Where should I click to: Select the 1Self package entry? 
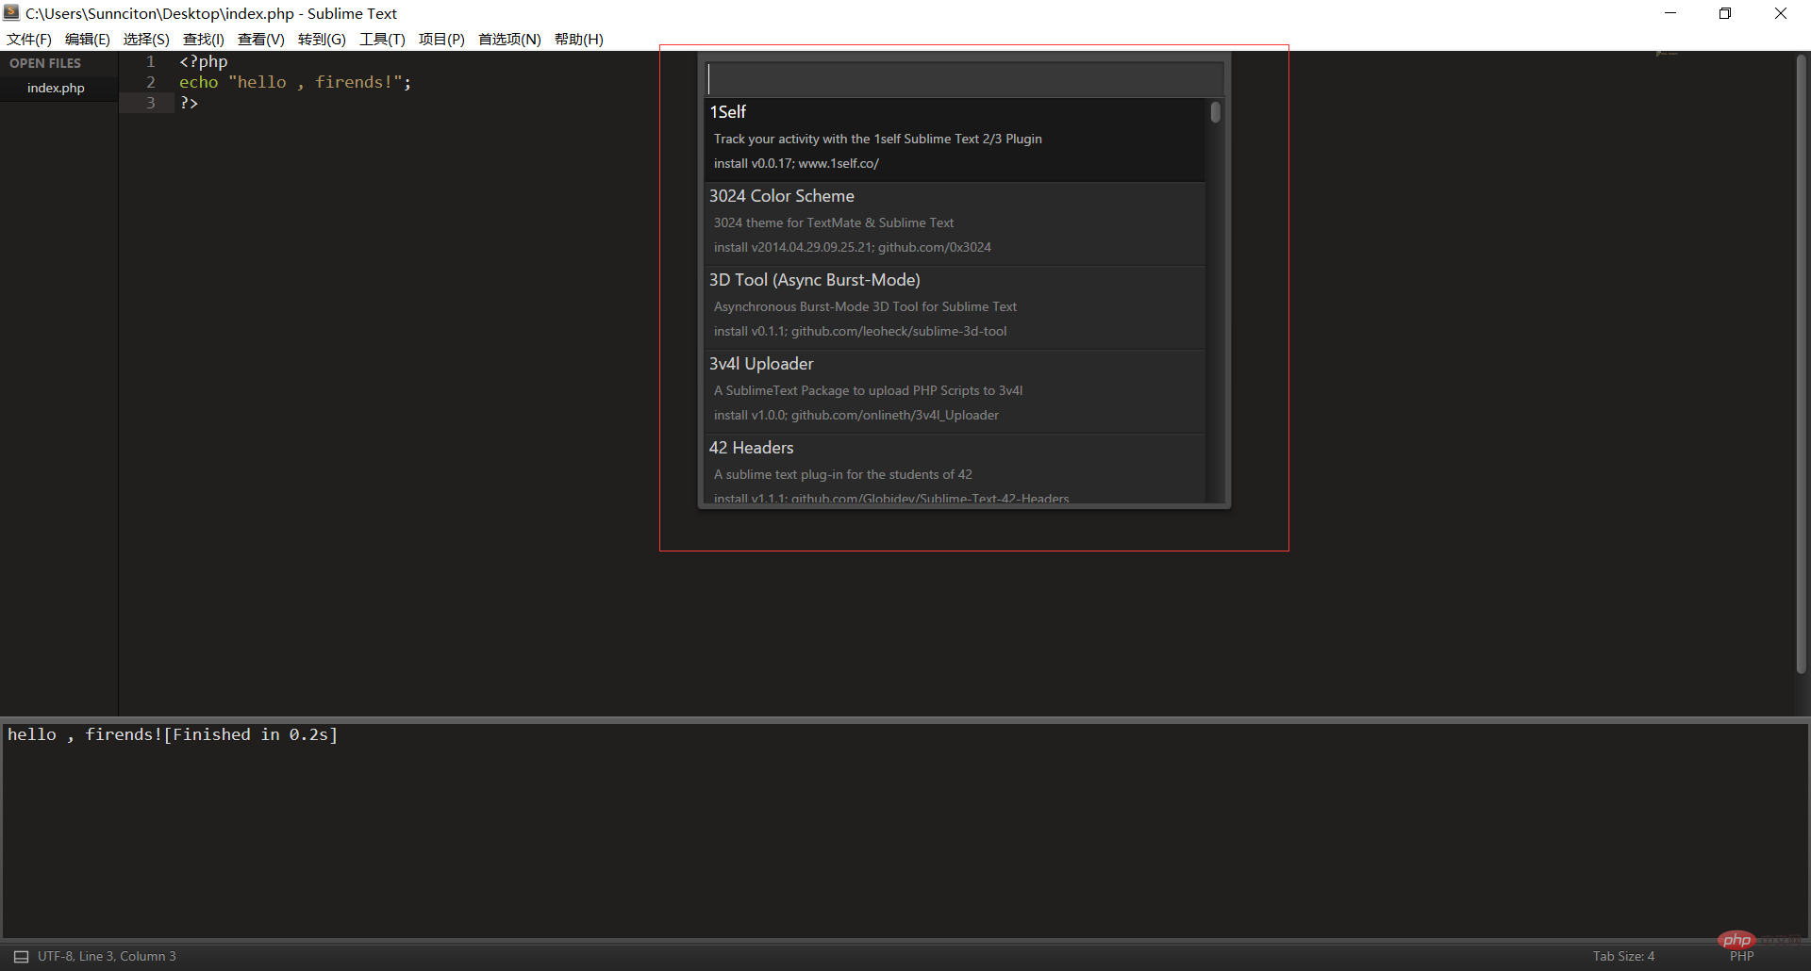point(955,140)
